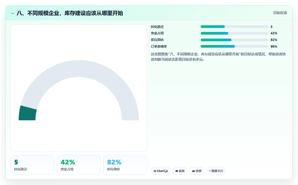Click the 资金占用 label in the progress list
298x185 pixels.
(x=157, y=33)
